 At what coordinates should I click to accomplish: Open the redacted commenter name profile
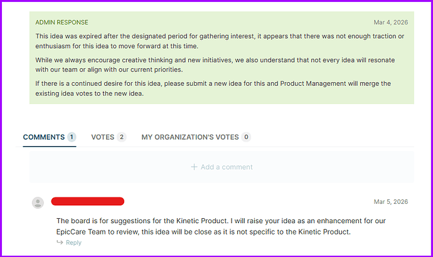(x=87, y=201)
